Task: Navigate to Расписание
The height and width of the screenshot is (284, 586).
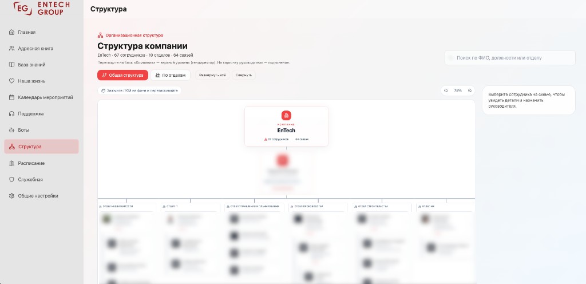Action: point(41,163)
